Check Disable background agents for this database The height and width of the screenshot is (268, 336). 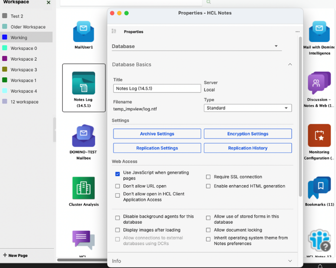coord(118,218)
